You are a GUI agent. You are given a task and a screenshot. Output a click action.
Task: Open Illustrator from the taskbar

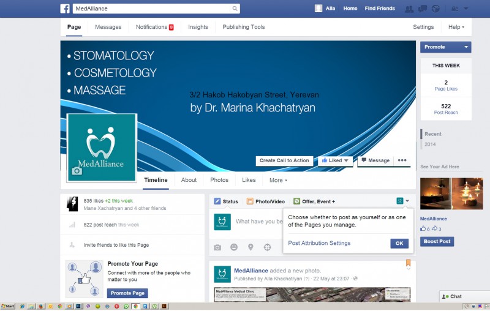tap(164, 306)
